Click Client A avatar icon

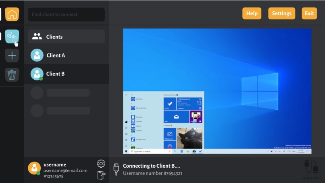click(x=37, y=55)
